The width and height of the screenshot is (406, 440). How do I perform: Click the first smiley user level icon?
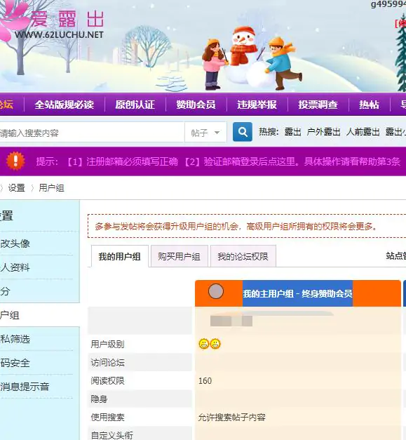(x=204, y=344)
